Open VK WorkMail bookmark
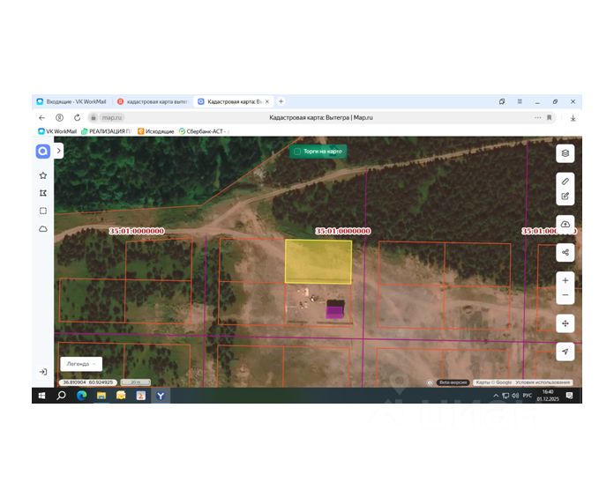 57,131
